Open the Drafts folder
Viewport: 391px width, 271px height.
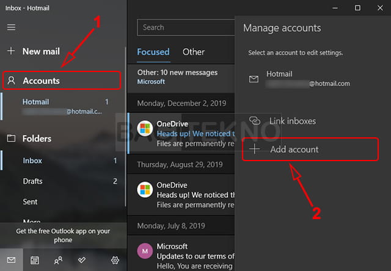pyautogui.click(x=62, y=181)
